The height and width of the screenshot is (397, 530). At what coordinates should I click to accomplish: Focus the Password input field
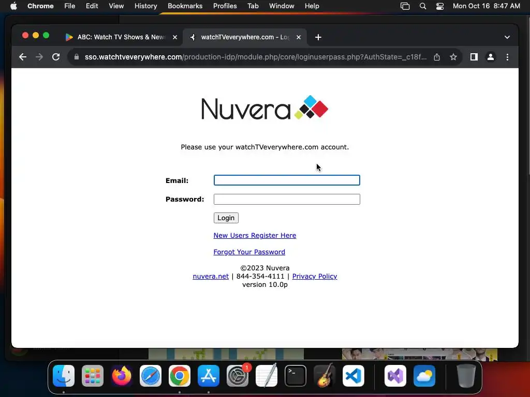(x=287, y=199)
